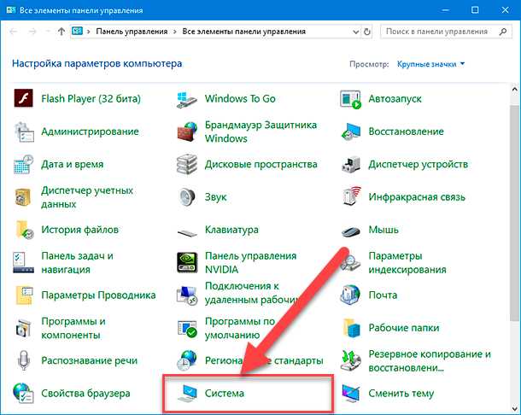Open the Администрирование icon

pos(24,132)
